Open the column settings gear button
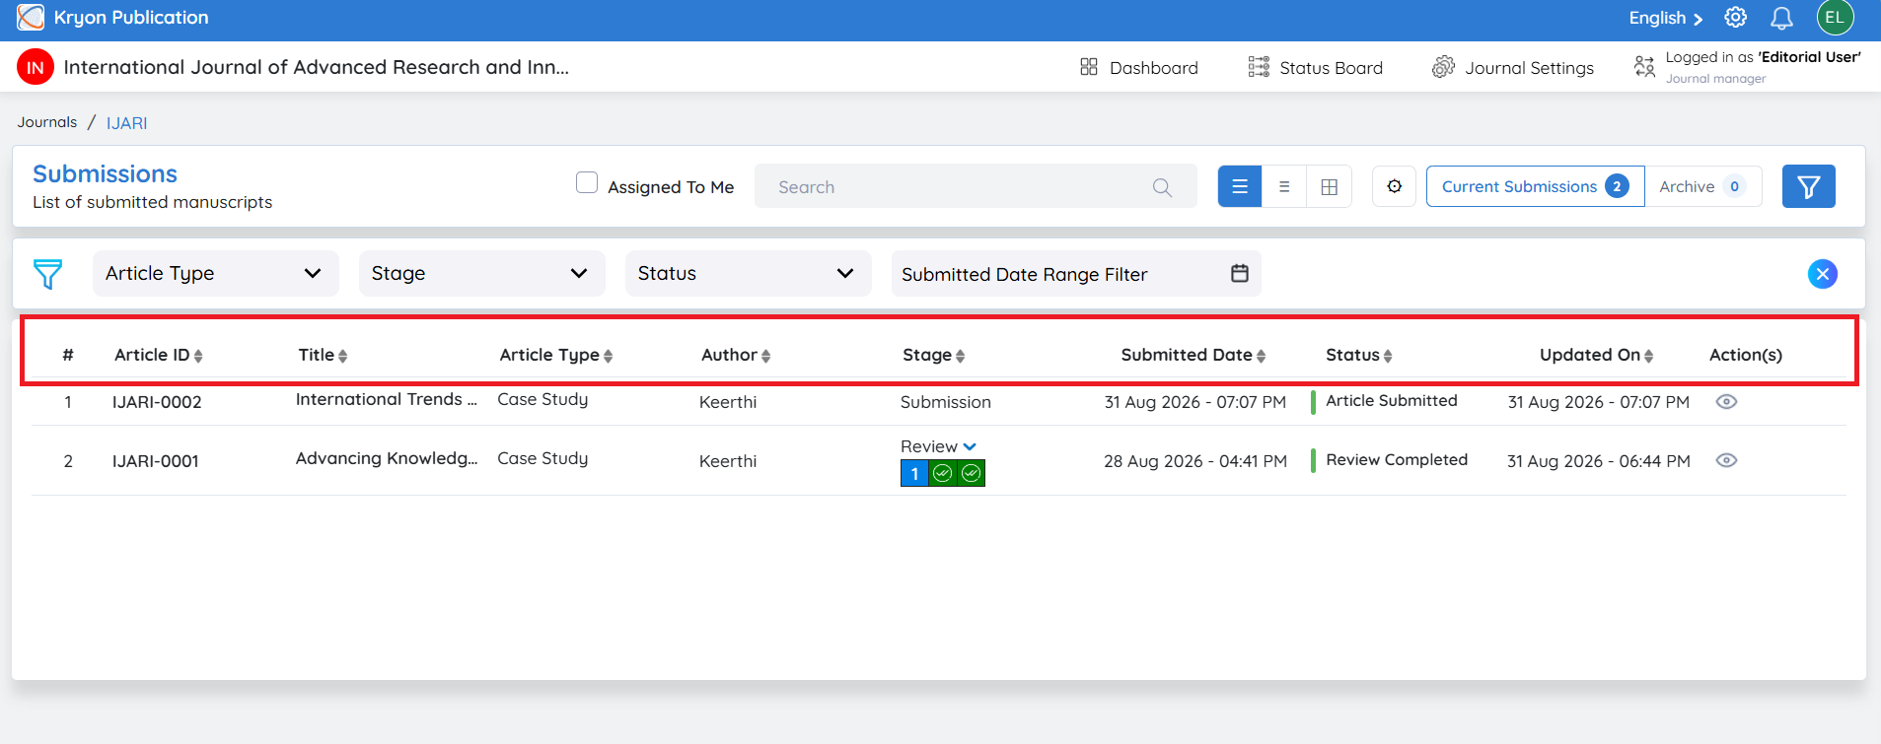 tap(1394, 186)
